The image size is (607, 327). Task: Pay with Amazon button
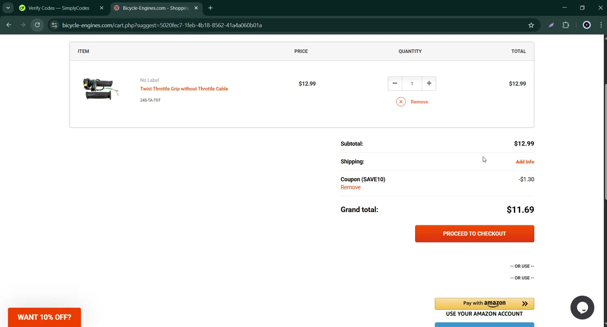[484, 304]
